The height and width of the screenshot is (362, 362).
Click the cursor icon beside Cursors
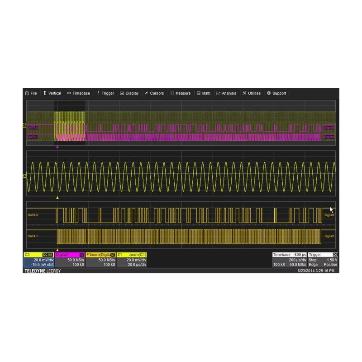coord(146,93)
